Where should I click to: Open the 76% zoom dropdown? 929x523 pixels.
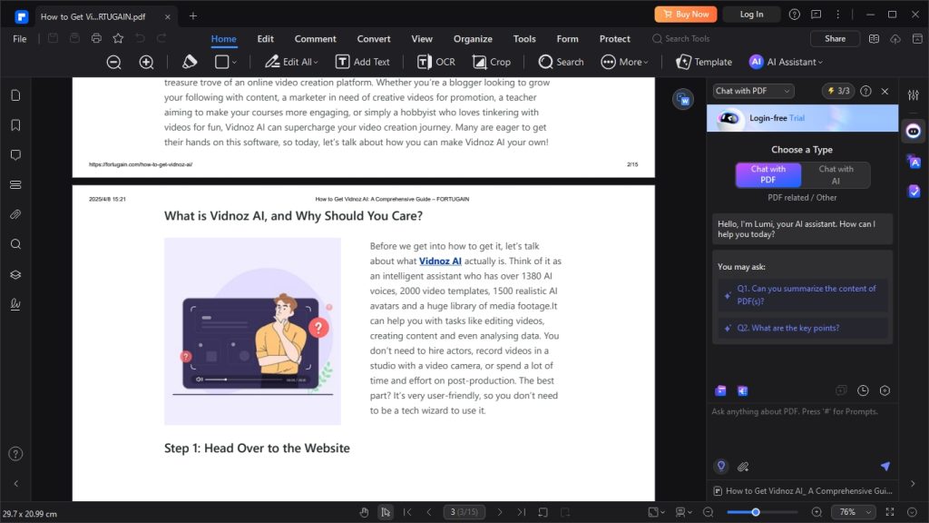(853, 512)
